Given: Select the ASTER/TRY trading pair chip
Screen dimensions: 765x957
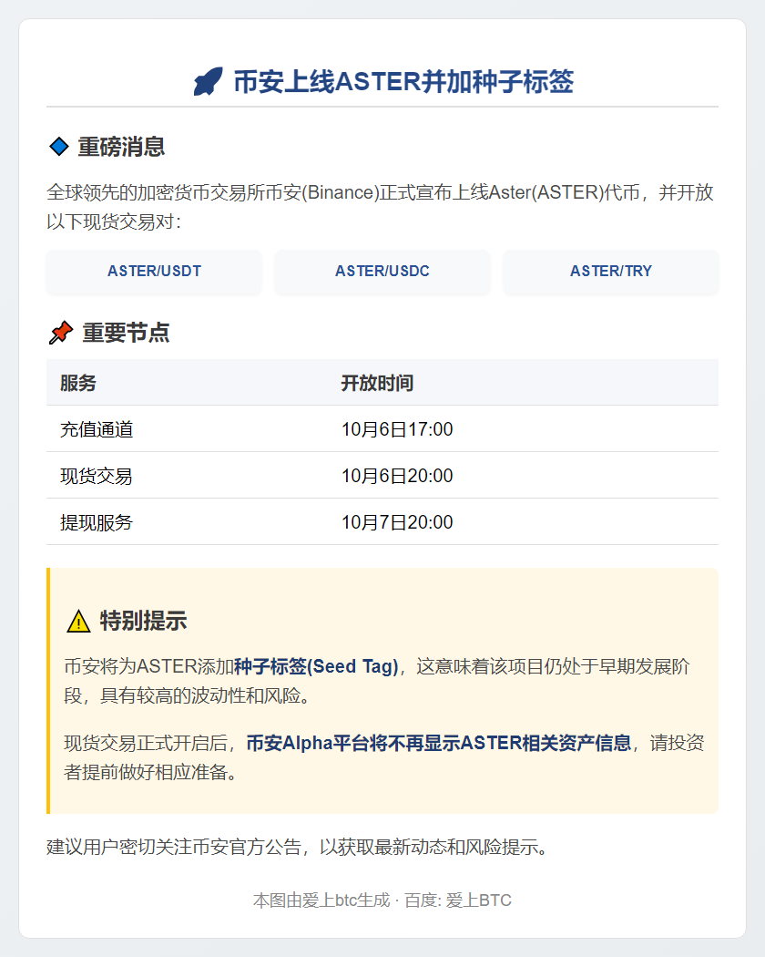Looking at the screenshot, I should click(x=610, y=271).
